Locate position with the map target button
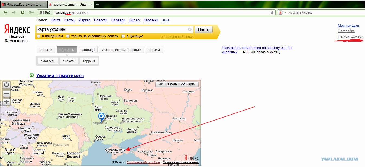 click(x=6, y=85)
